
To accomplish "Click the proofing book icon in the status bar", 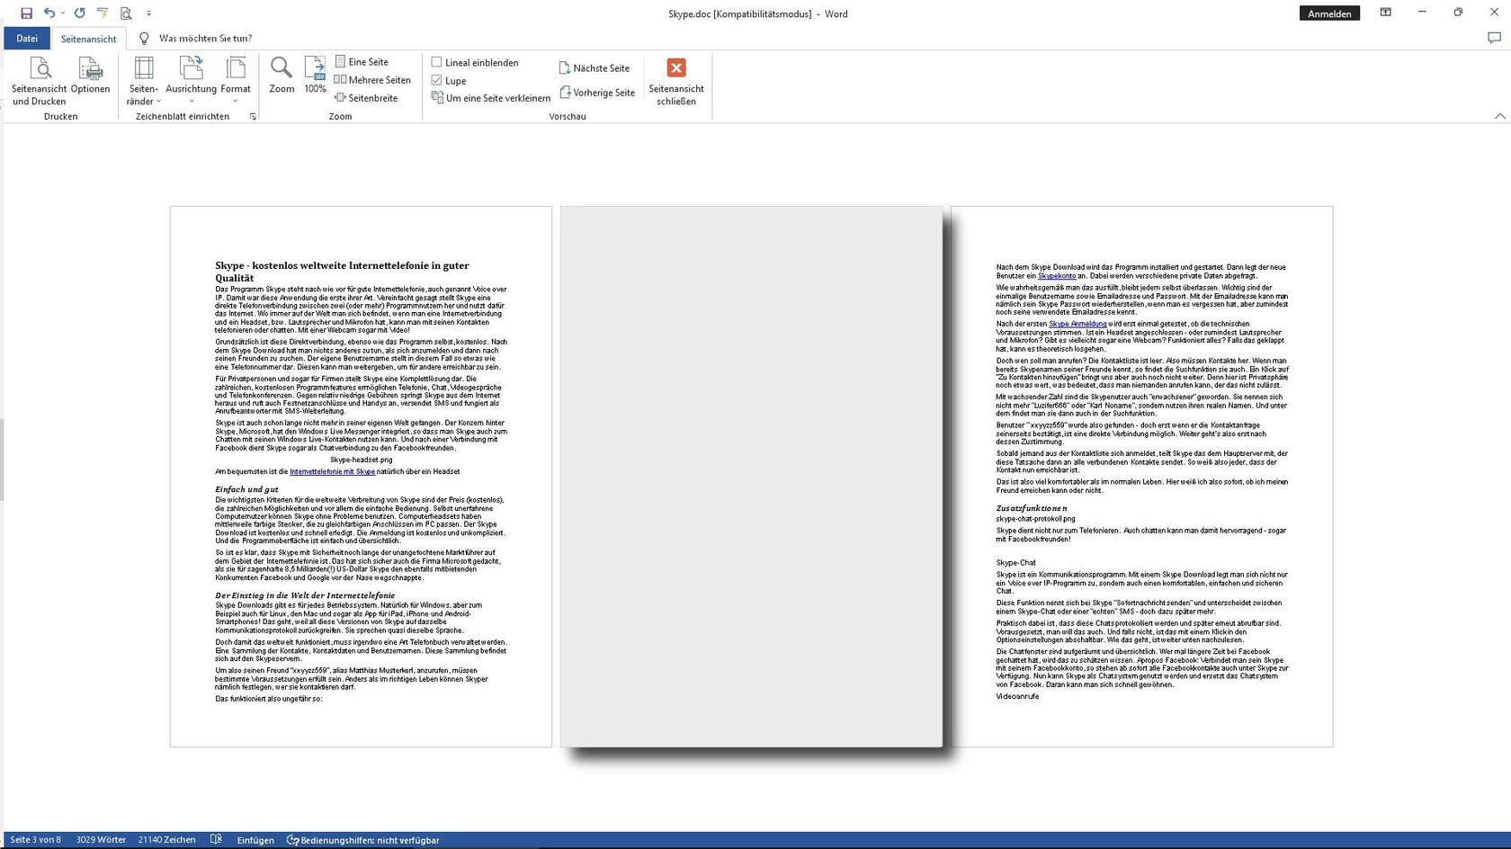I will (x=216, y=840).
